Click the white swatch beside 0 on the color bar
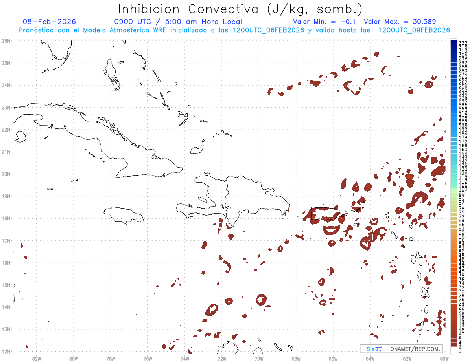The height and width of the screenshot is (364, 472). (454, 350)
